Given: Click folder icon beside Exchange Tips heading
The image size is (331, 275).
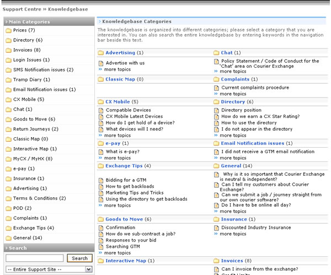Looking at the screenshot, I should (101, 166).
